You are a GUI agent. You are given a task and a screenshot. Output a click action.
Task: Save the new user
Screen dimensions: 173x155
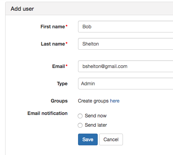(88, 139)
